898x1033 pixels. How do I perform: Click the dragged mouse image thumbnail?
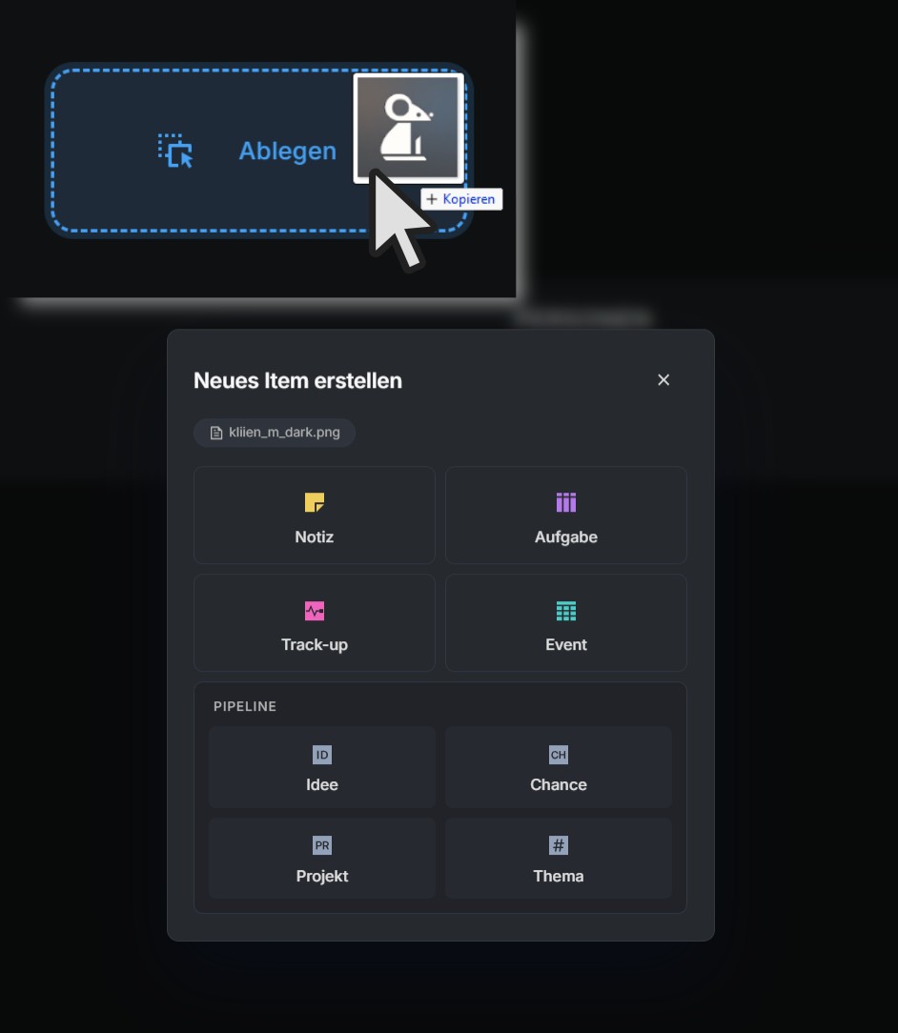coord(408,129)
